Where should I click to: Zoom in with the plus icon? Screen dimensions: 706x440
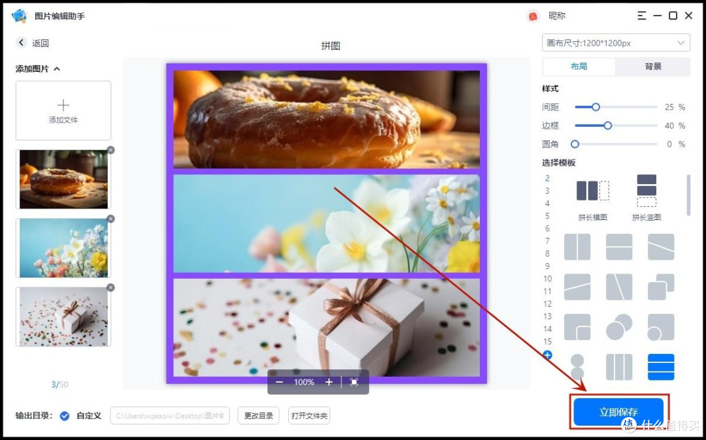329,382
